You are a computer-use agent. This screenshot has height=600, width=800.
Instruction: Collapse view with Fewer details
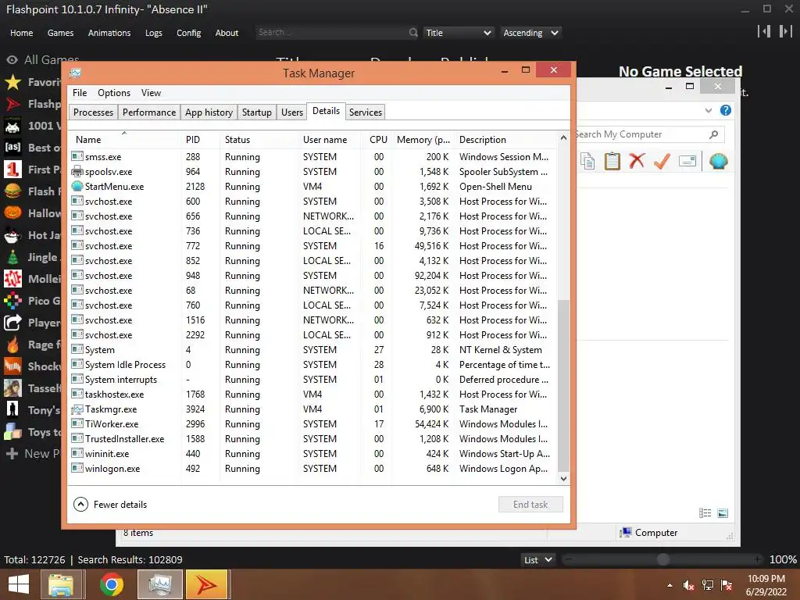point(110,505)
